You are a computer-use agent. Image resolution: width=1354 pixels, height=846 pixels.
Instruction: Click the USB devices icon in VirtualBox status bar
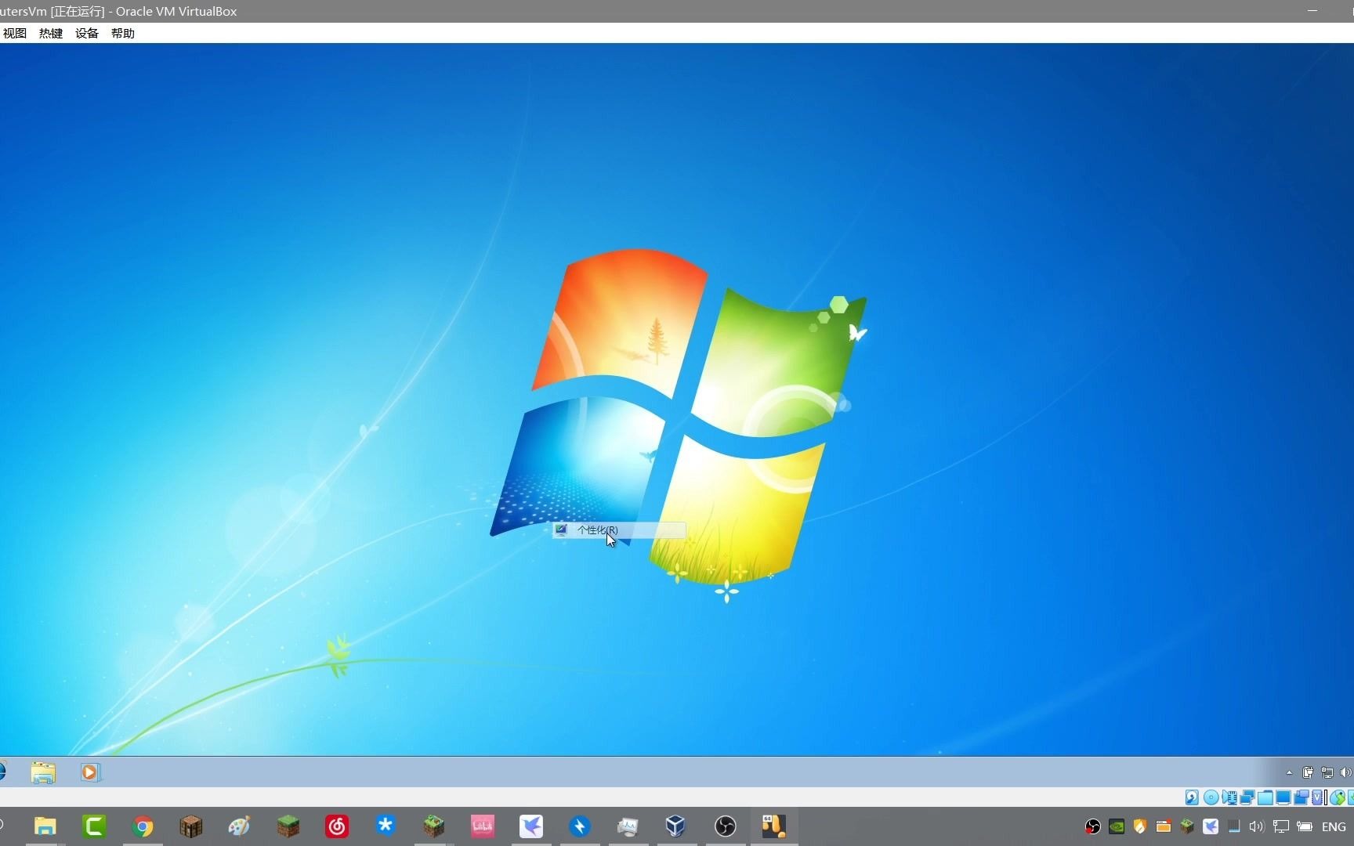coord(1265,797)
